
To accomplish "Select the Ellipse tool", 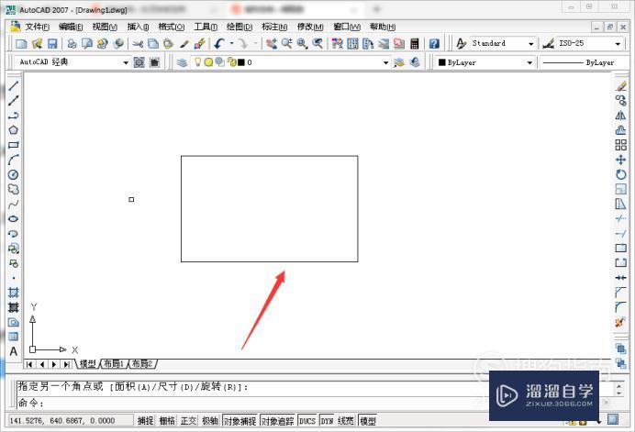I will coord(14,218).
